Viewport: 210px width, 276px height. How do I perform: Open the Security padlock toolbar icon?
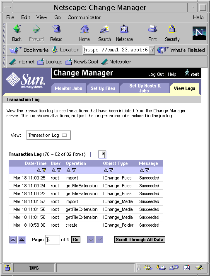(x=172, y=29)
